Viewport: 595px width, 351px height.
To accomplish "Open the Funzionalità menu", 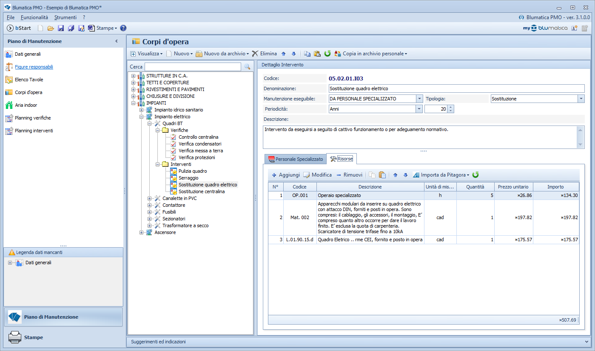I will pos(34,17).
